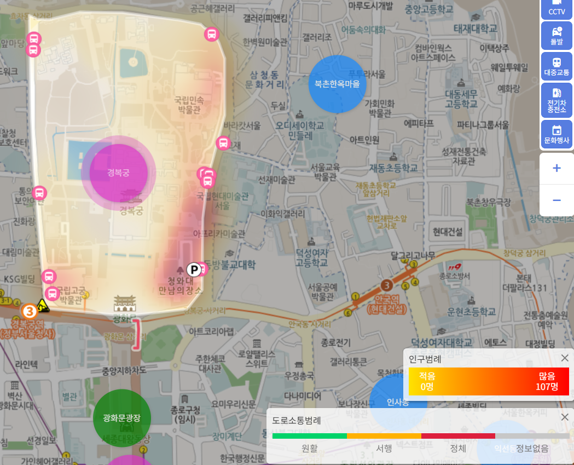
Task: Click the 덕성여자대학교 map label
Action: click(x=442, y=343)
